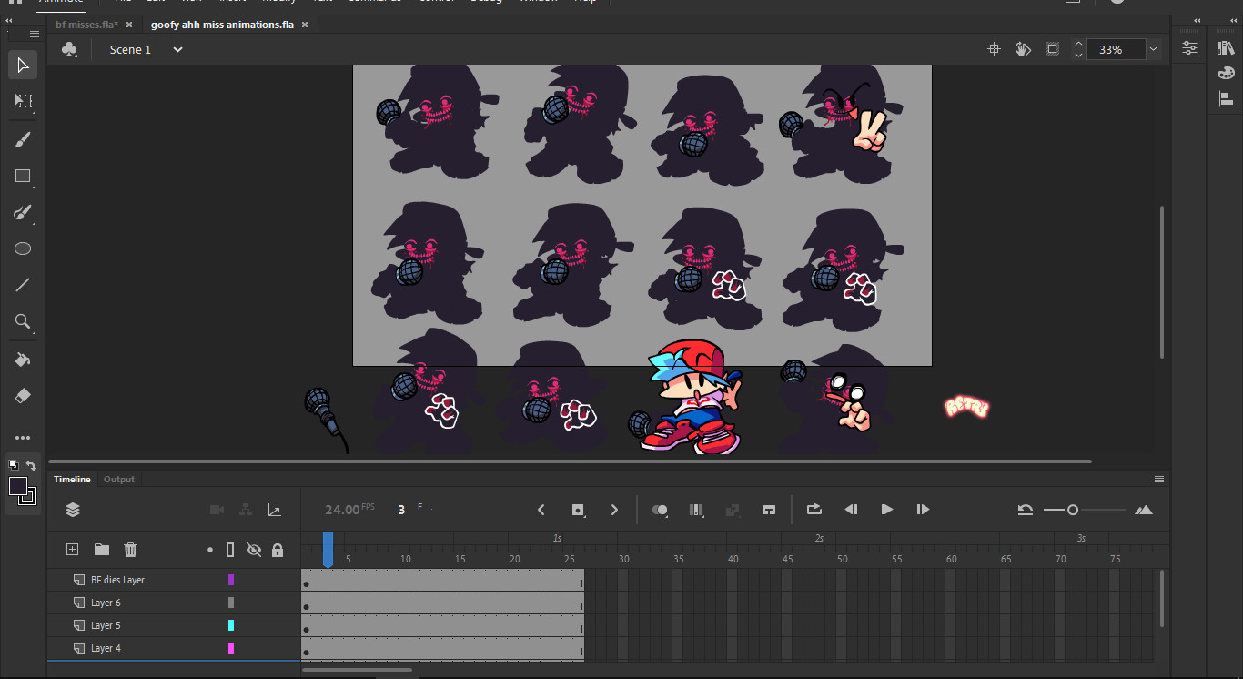Choose the Eraser tool
The height and width of the screenshot is (679, 1243).
(x=23, y=395)
